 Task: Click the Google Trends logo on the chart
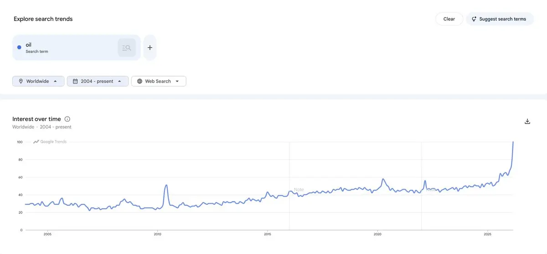(50, 142)
